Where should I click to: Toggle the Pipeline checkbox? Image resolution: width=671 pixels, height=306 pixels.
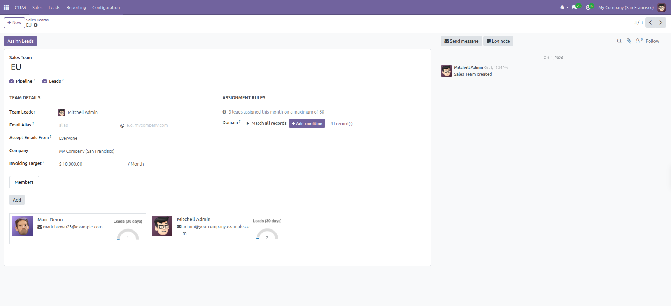pyautogui.click(x=12, y=81)
